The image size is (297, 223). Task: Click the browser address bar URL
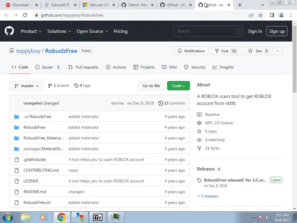[x=72, y=15]
